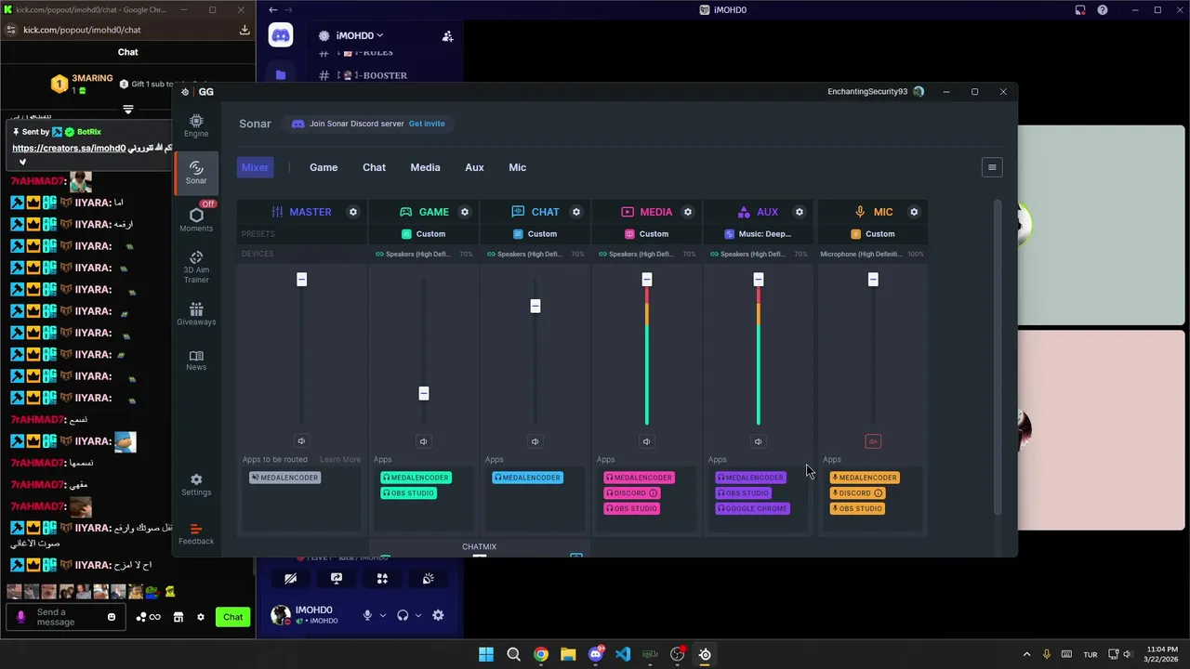
Task: Mute the Game channel
Action: pos(423,441)
